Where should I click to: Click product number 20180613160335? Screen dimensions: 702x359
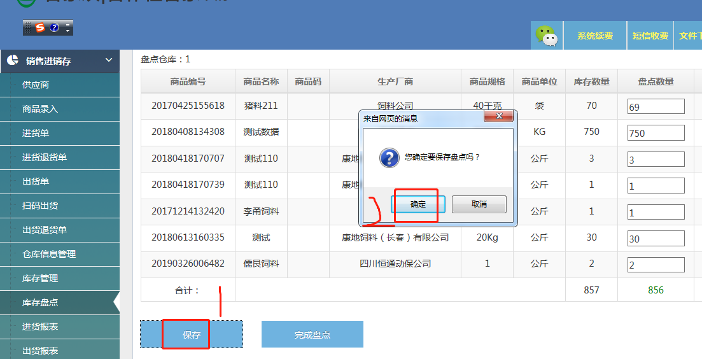[x=188, y=237]
